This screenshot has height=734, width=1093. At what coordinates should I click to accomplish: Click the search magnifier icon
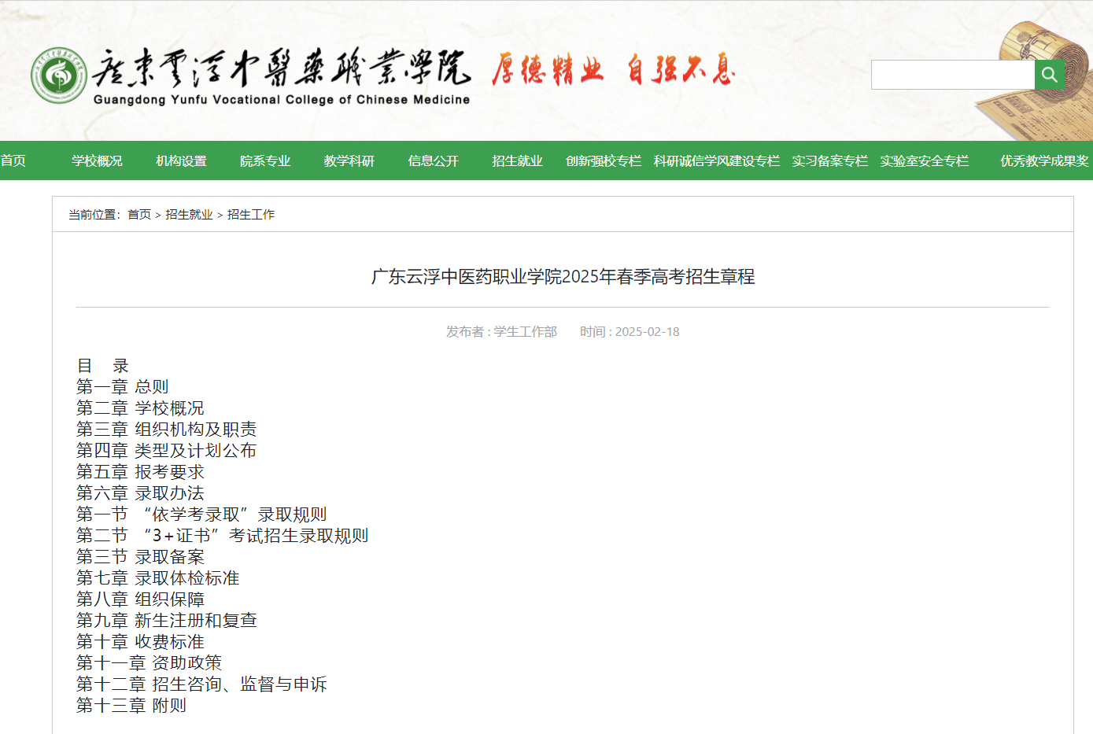click(1049, 74)
